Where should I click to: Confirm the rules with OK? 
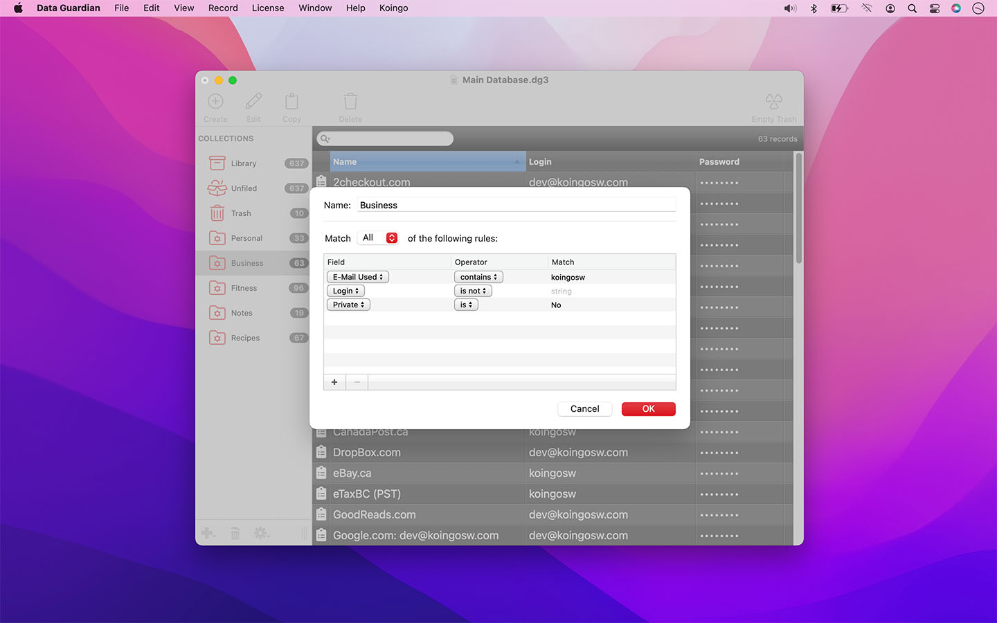pyautogui.click(x=648, y=408)
